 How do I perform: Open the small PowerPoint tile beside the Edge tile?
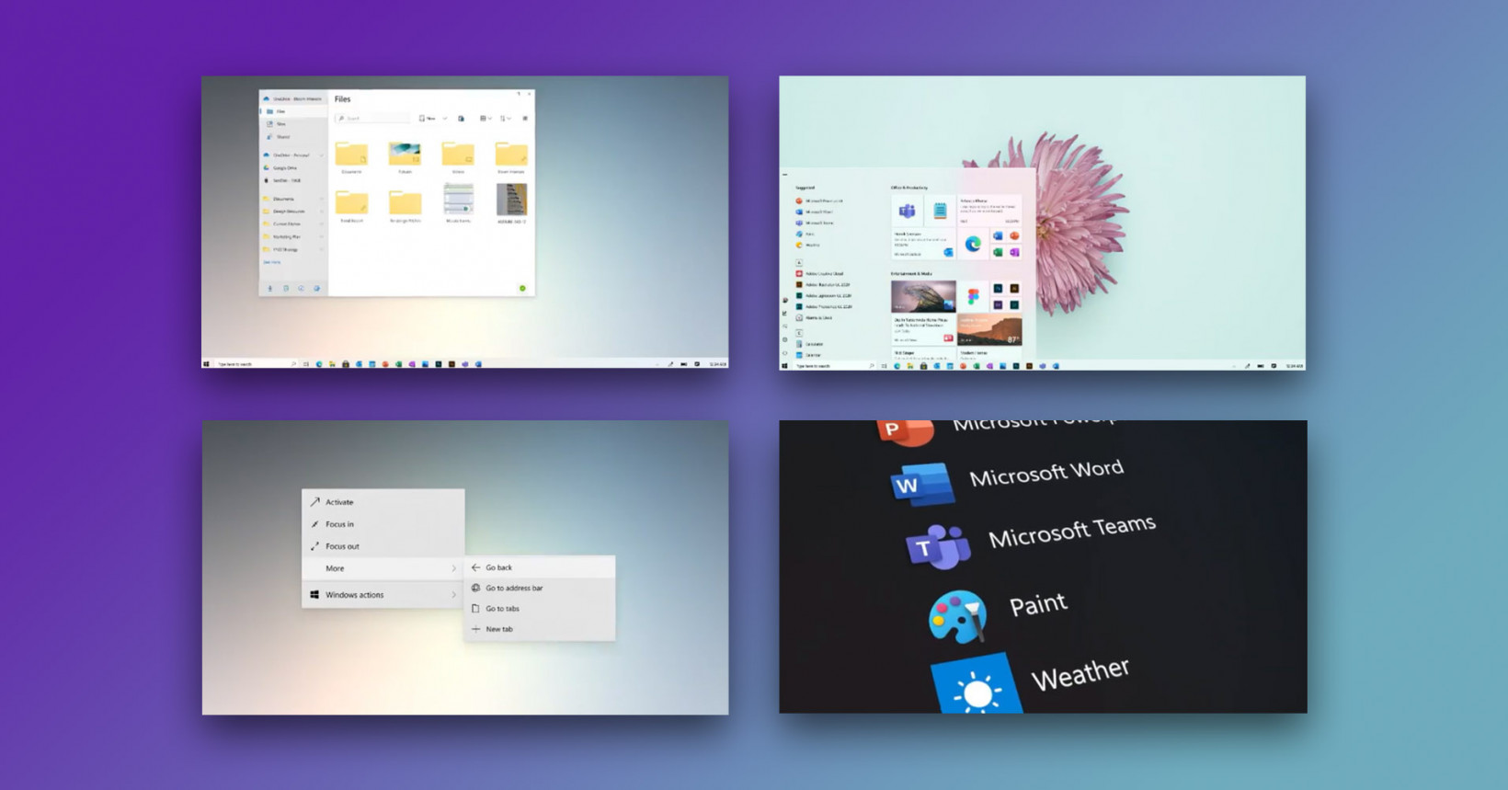1014,236
